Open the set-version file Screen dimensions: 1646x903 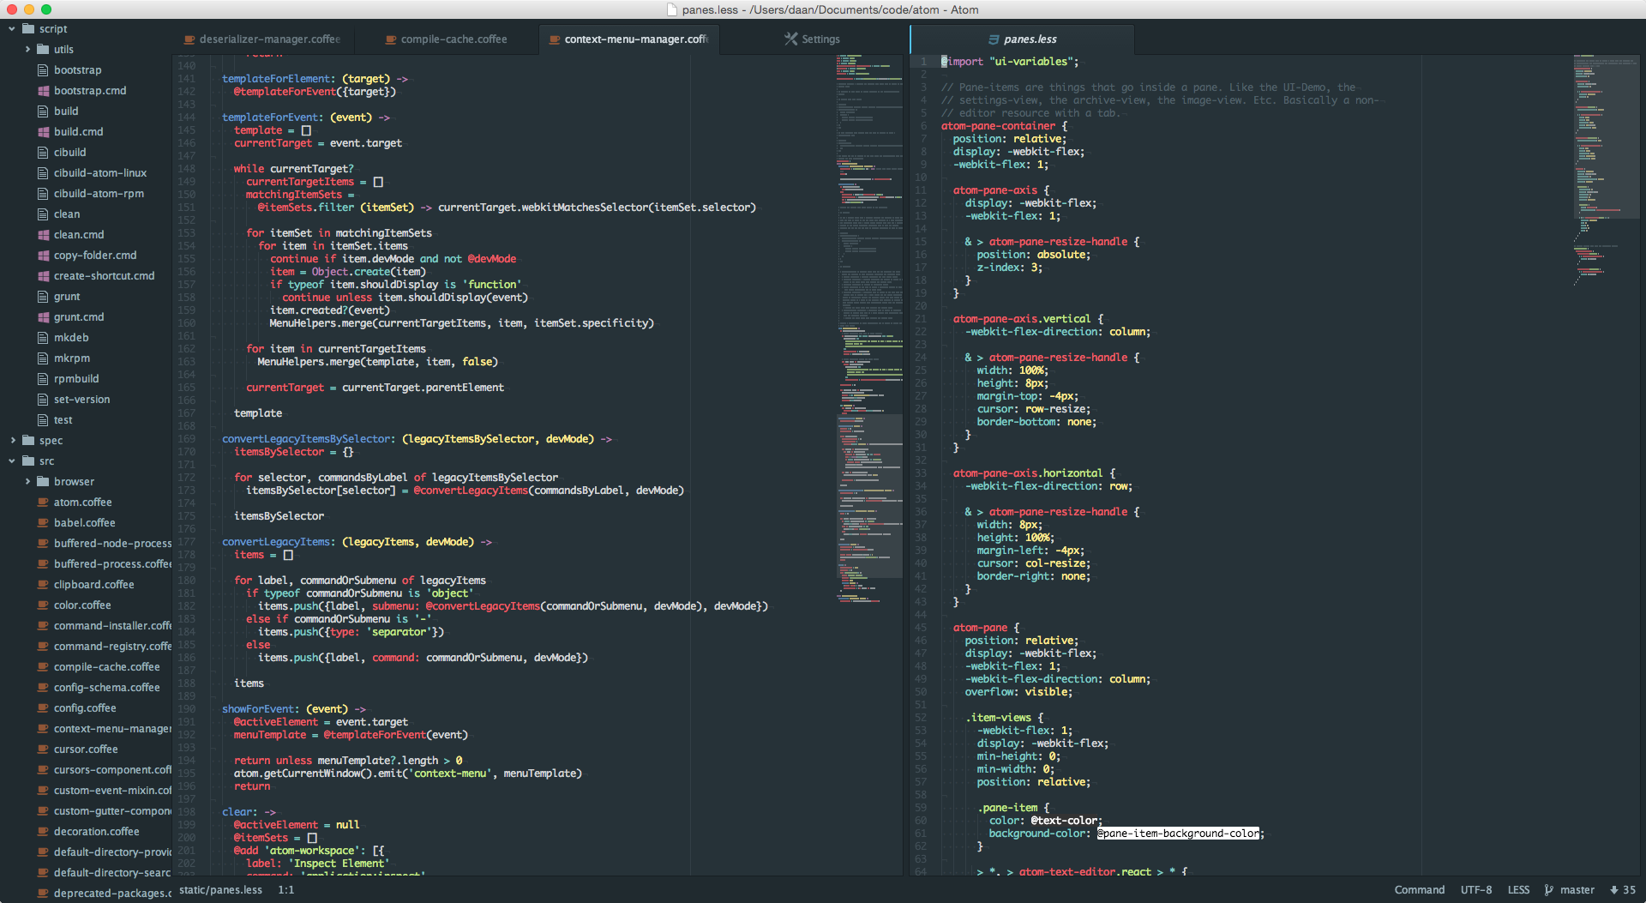point(82,400)
